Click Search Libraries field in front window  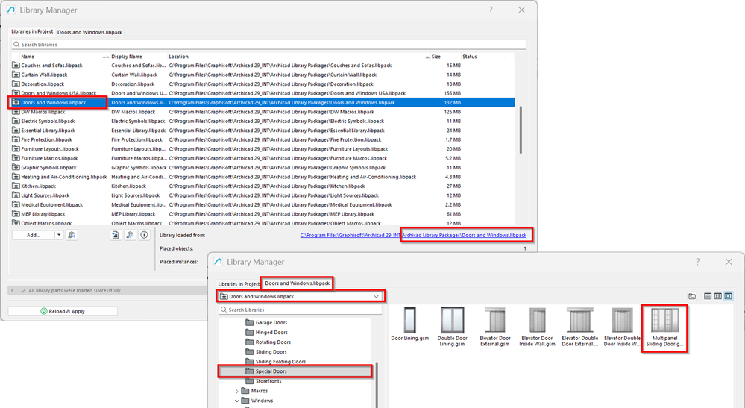301,310
